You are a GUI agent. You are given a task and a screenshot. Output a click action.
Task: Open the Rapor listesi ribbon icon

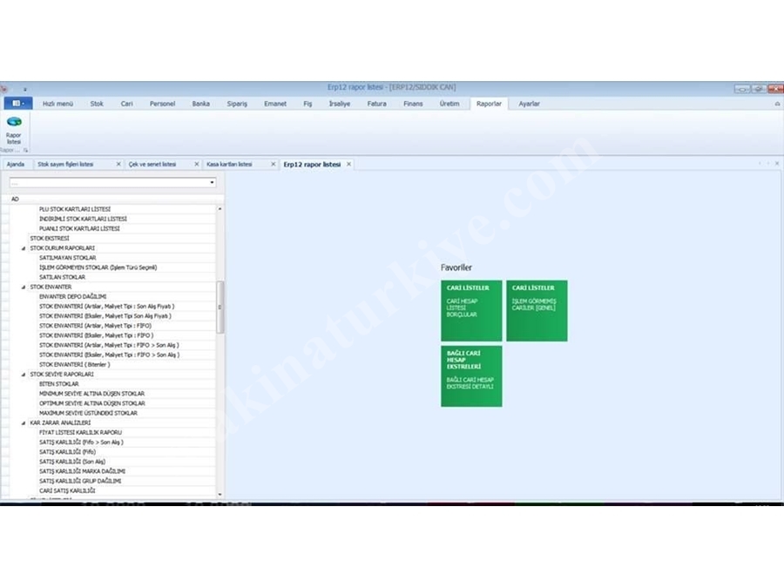pyautogui.click(x=14, y=130)
